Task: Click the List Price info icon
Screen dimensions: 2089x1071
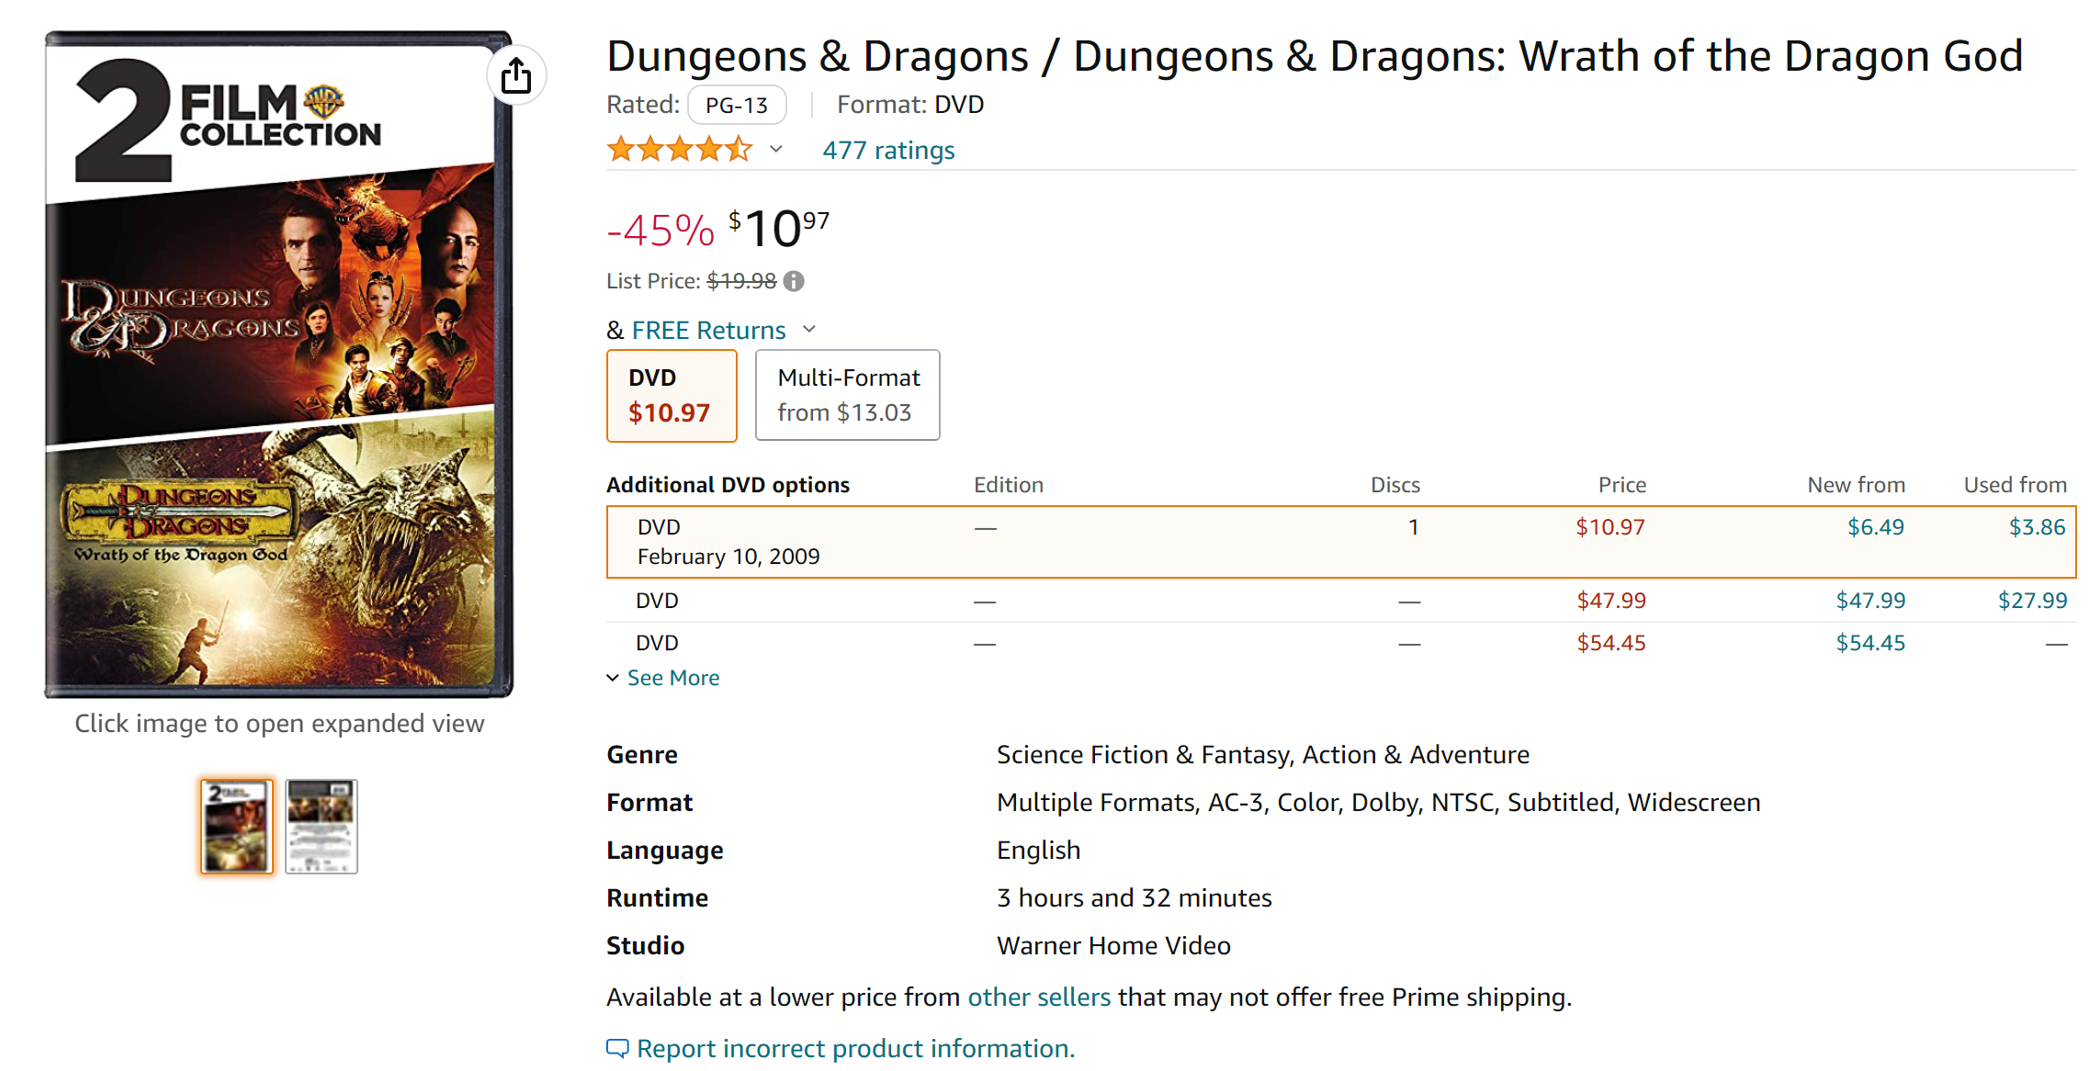Action: (x=794, y=281)
